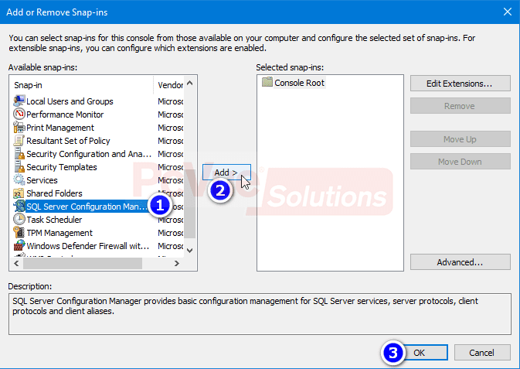Click the Services gear icon
Screen dimensions: 520x369
click(19, 180)
